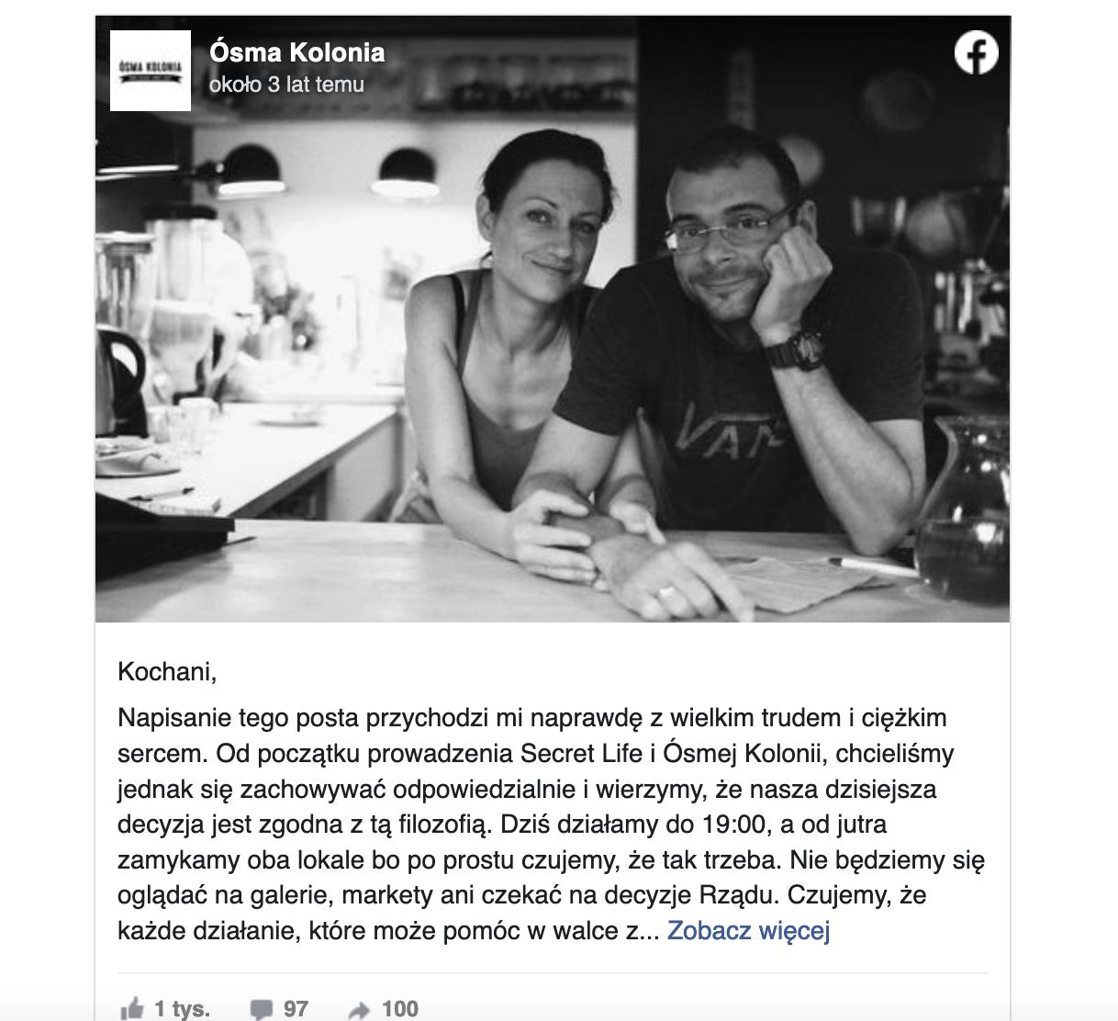
Task: Click the "Kochani," greeting line
Action: (x=167, y=672)
